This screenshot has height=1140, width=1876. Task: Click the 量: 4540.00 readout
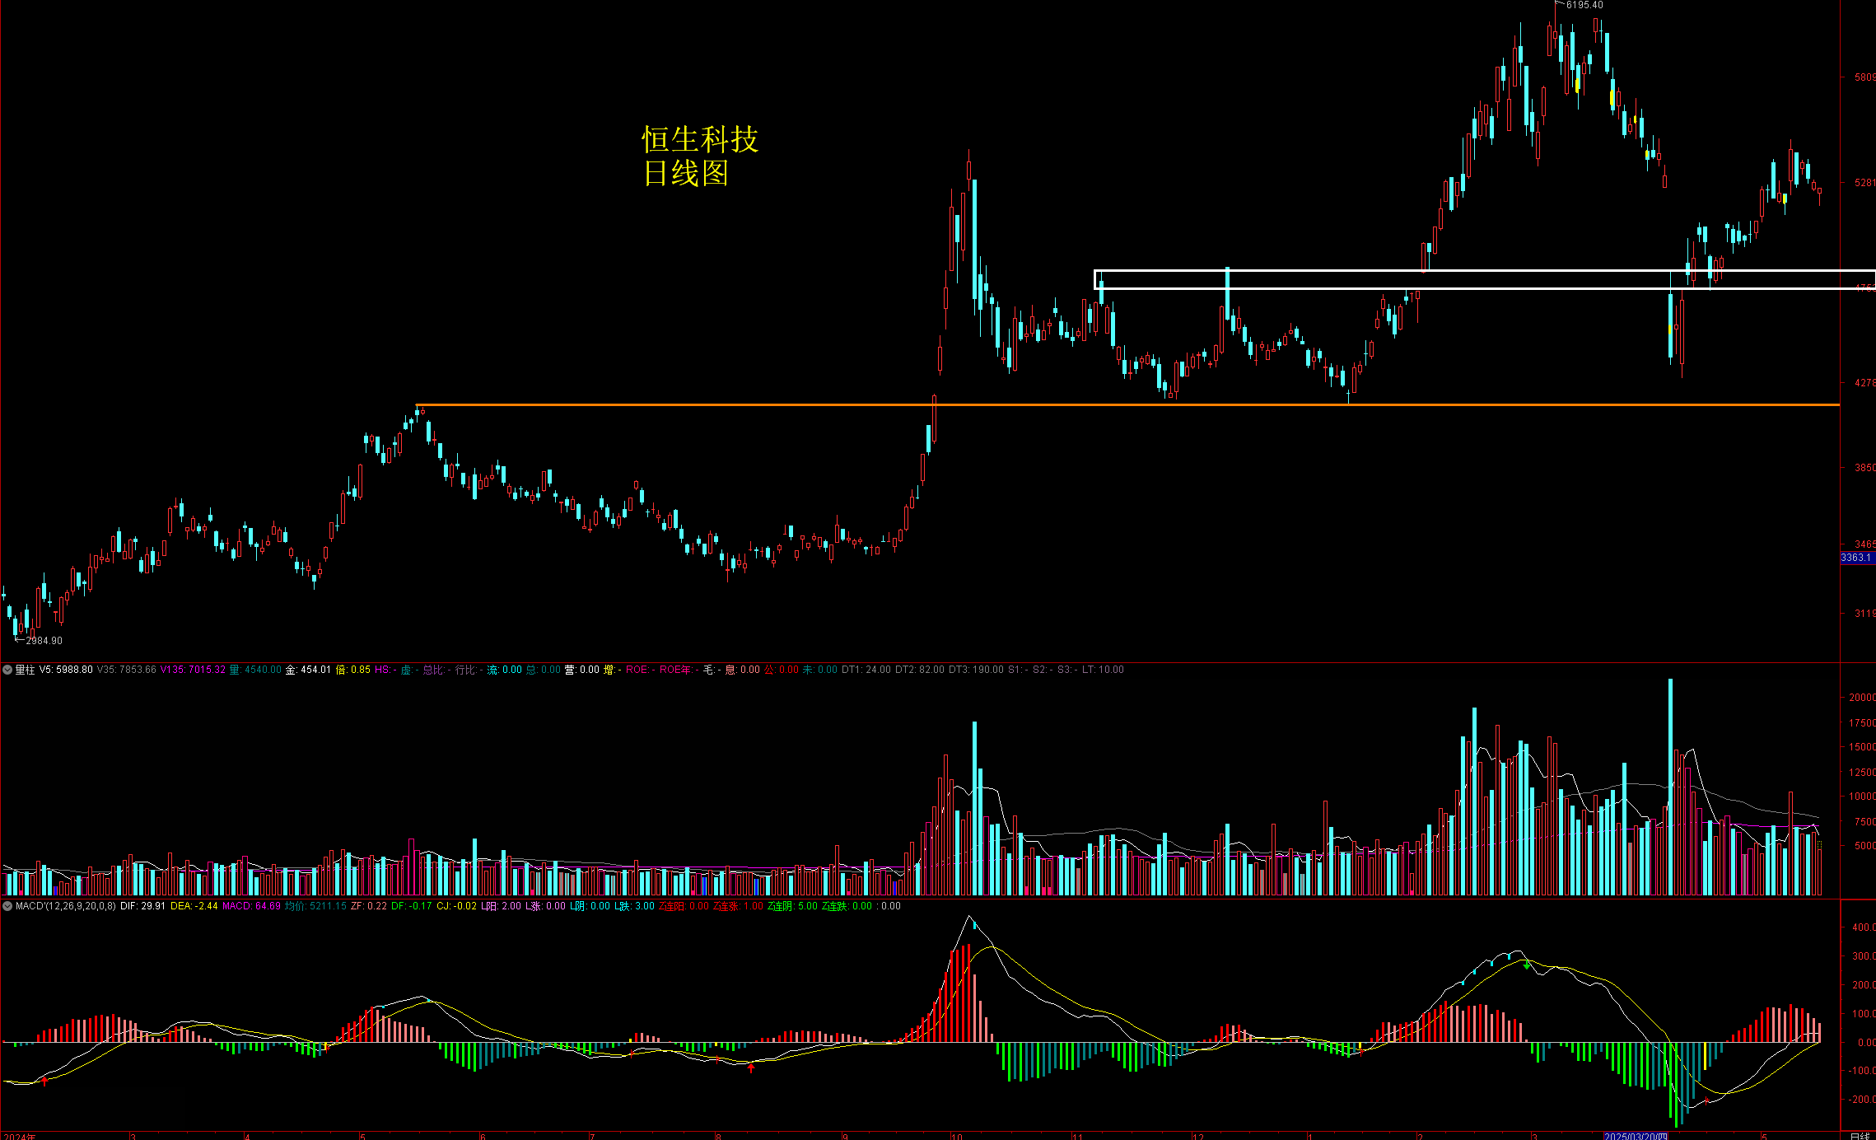point(255,670)
